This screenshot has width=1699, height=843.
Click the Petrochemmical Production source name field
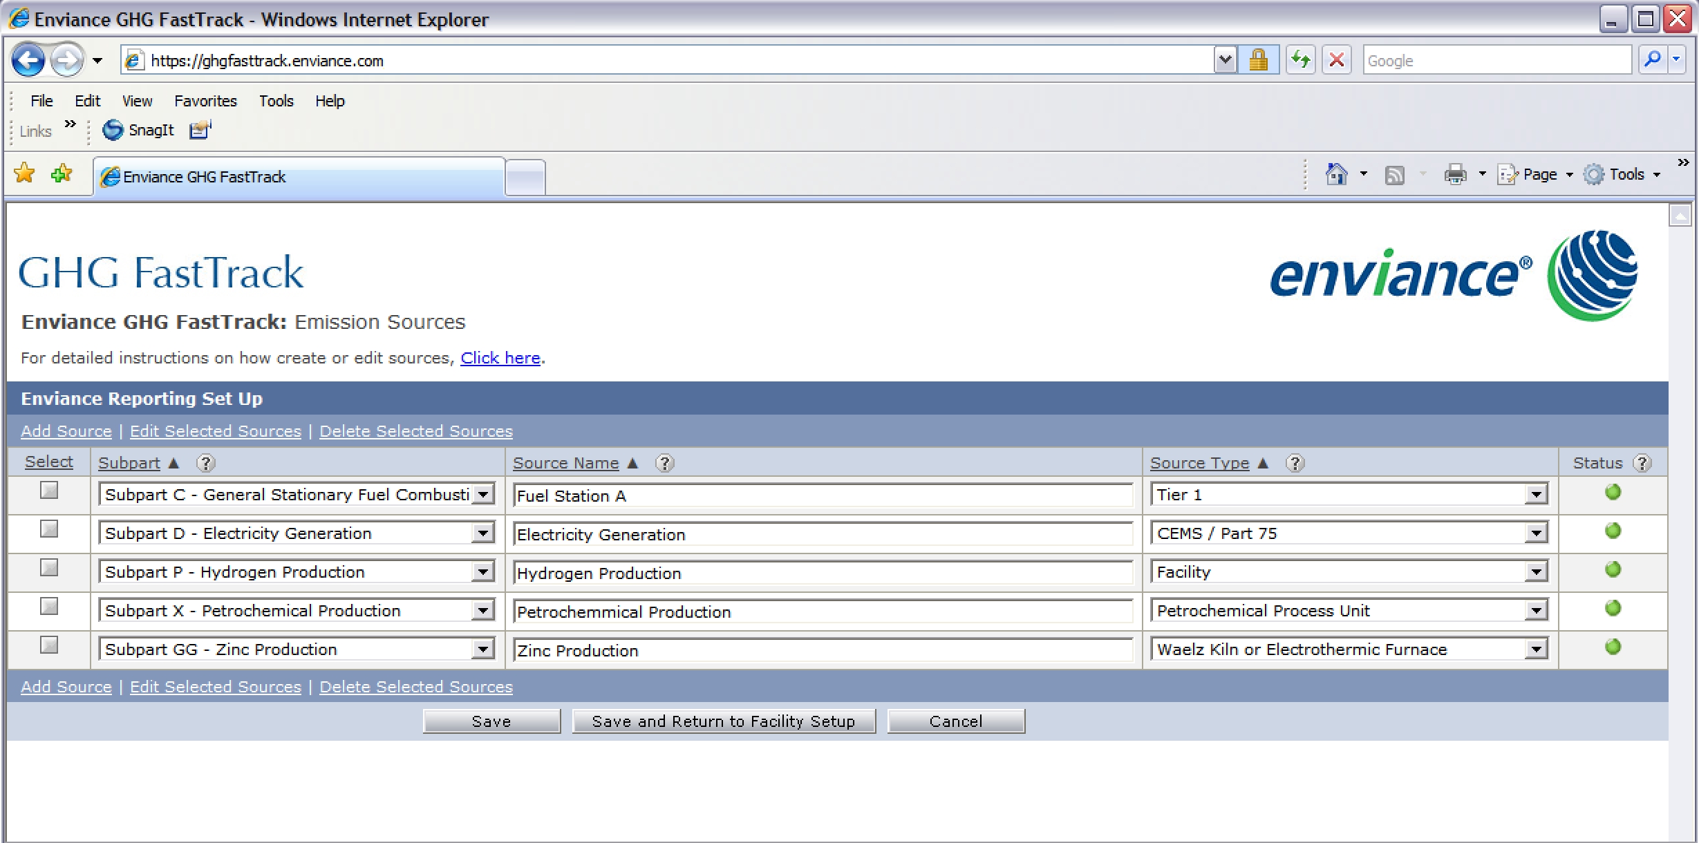pyautogui.click(x=823, y=612)
